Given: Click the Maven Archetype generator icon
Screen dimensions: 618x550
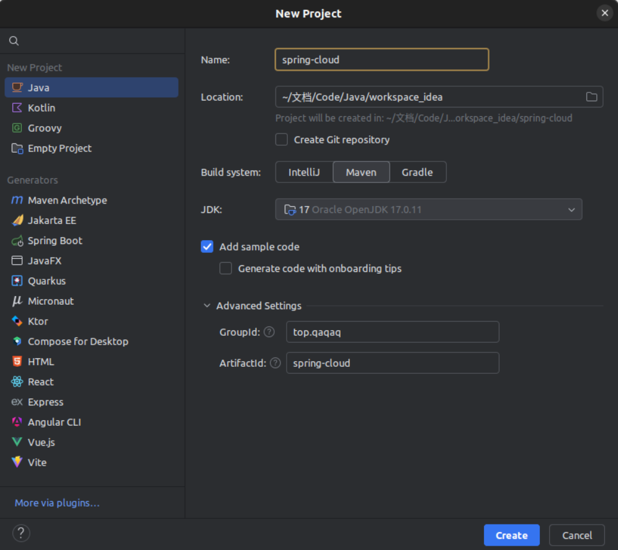Looking at the screenshot, I should (17, 200).
